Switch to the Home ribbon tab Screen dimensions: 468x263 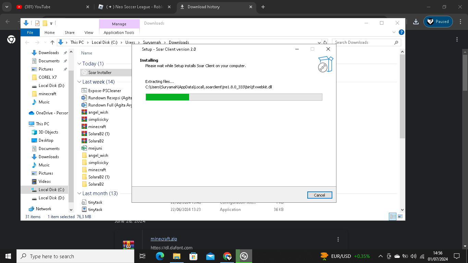pos(50,33)
